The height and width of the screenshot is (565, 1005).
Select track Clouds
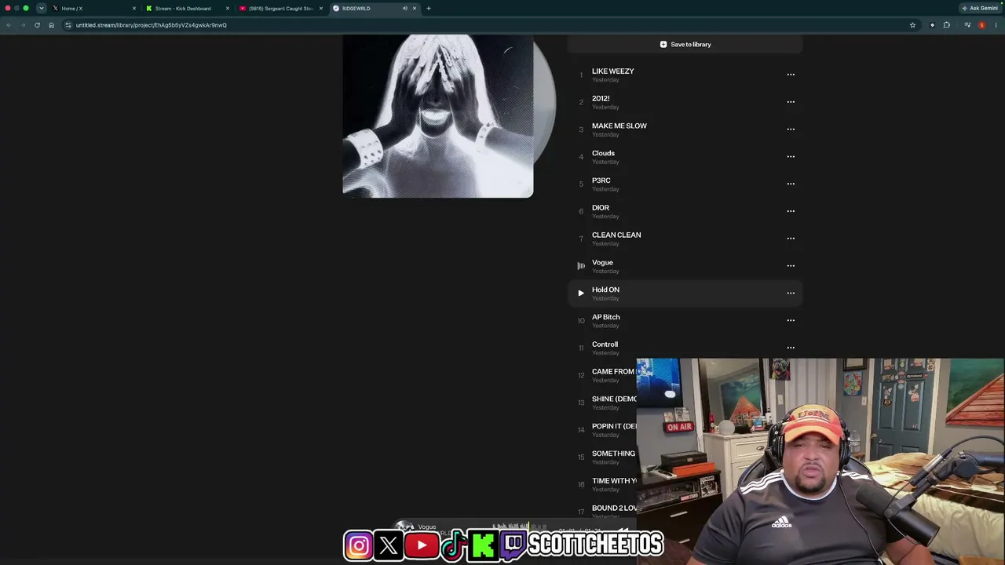pyautogui.click(x=603, y=153)
